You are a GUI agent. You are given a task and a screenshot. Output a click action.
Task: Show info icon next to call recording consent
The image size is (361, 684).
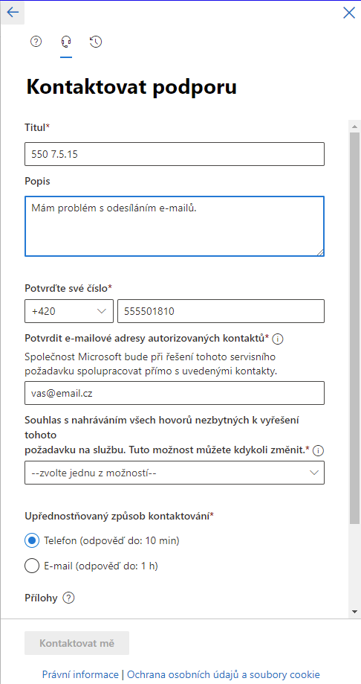point(319,451)
